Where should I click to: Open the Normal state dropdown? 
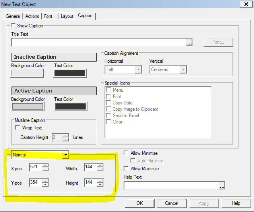[x=66, y=155]
